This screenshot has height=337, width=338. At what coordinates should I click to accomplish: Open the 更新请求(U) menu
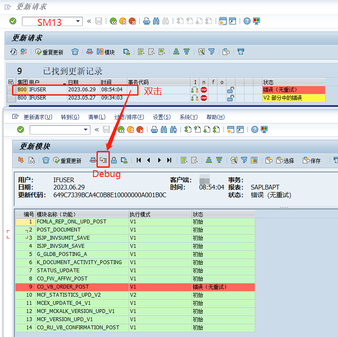point(38,117)
